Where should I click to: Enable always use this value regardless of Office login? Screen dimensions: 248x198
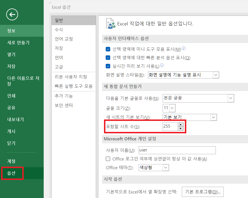[x=108, y=159]
